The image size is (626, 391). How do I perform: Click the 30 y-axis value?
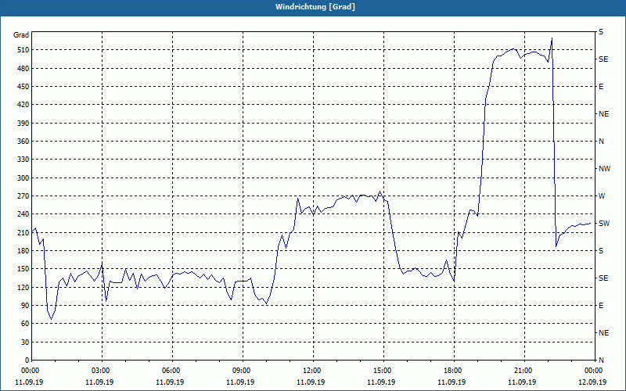25,343
